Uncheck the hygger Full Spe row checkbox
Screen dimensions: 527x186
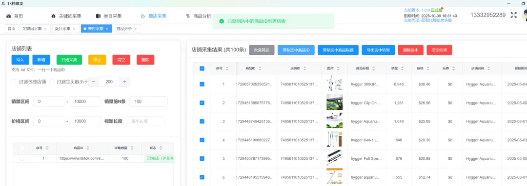click(x=202, y=159)
